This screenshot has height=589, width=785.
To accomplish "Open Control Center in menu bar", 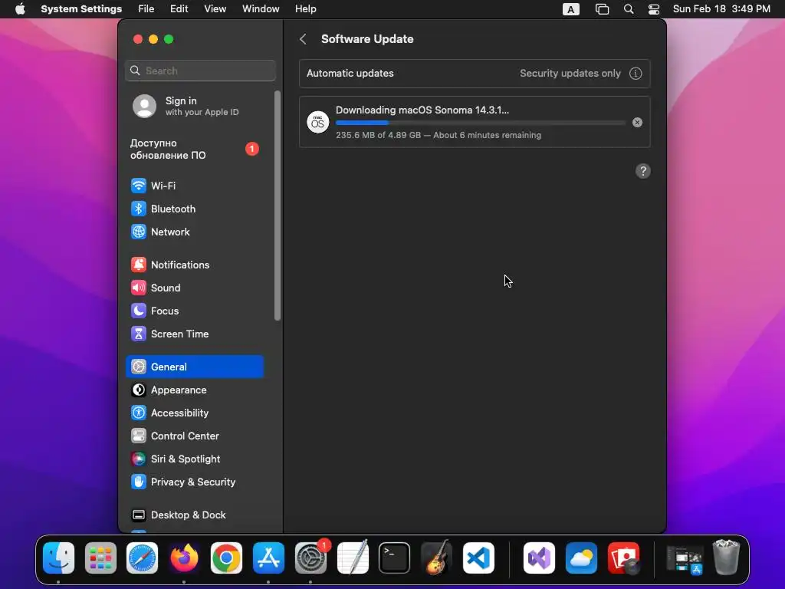I will pos(653,9).
